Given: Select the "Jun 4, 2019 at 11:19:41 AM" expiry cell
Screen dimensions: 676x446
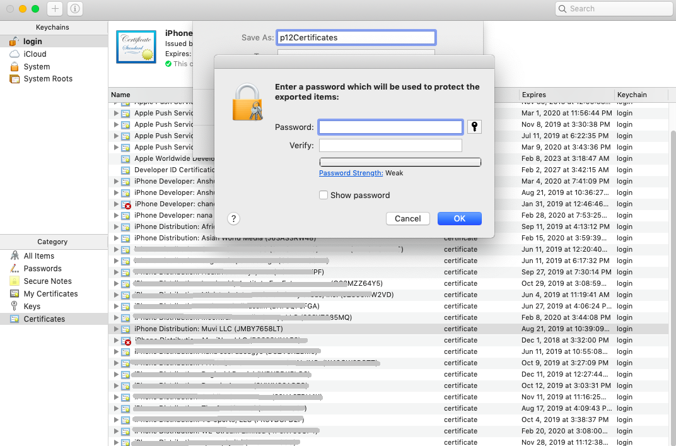Looking at the screenshot, I should pos(565,295).
